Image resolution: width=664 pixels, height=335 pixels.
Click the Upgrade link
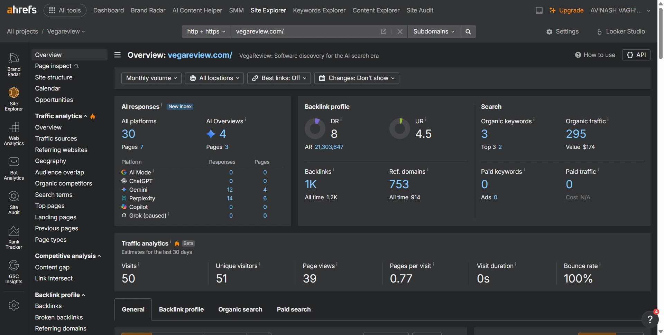(566, 10)
